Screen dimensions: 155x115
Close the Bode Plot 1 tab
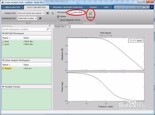[69, 26]
